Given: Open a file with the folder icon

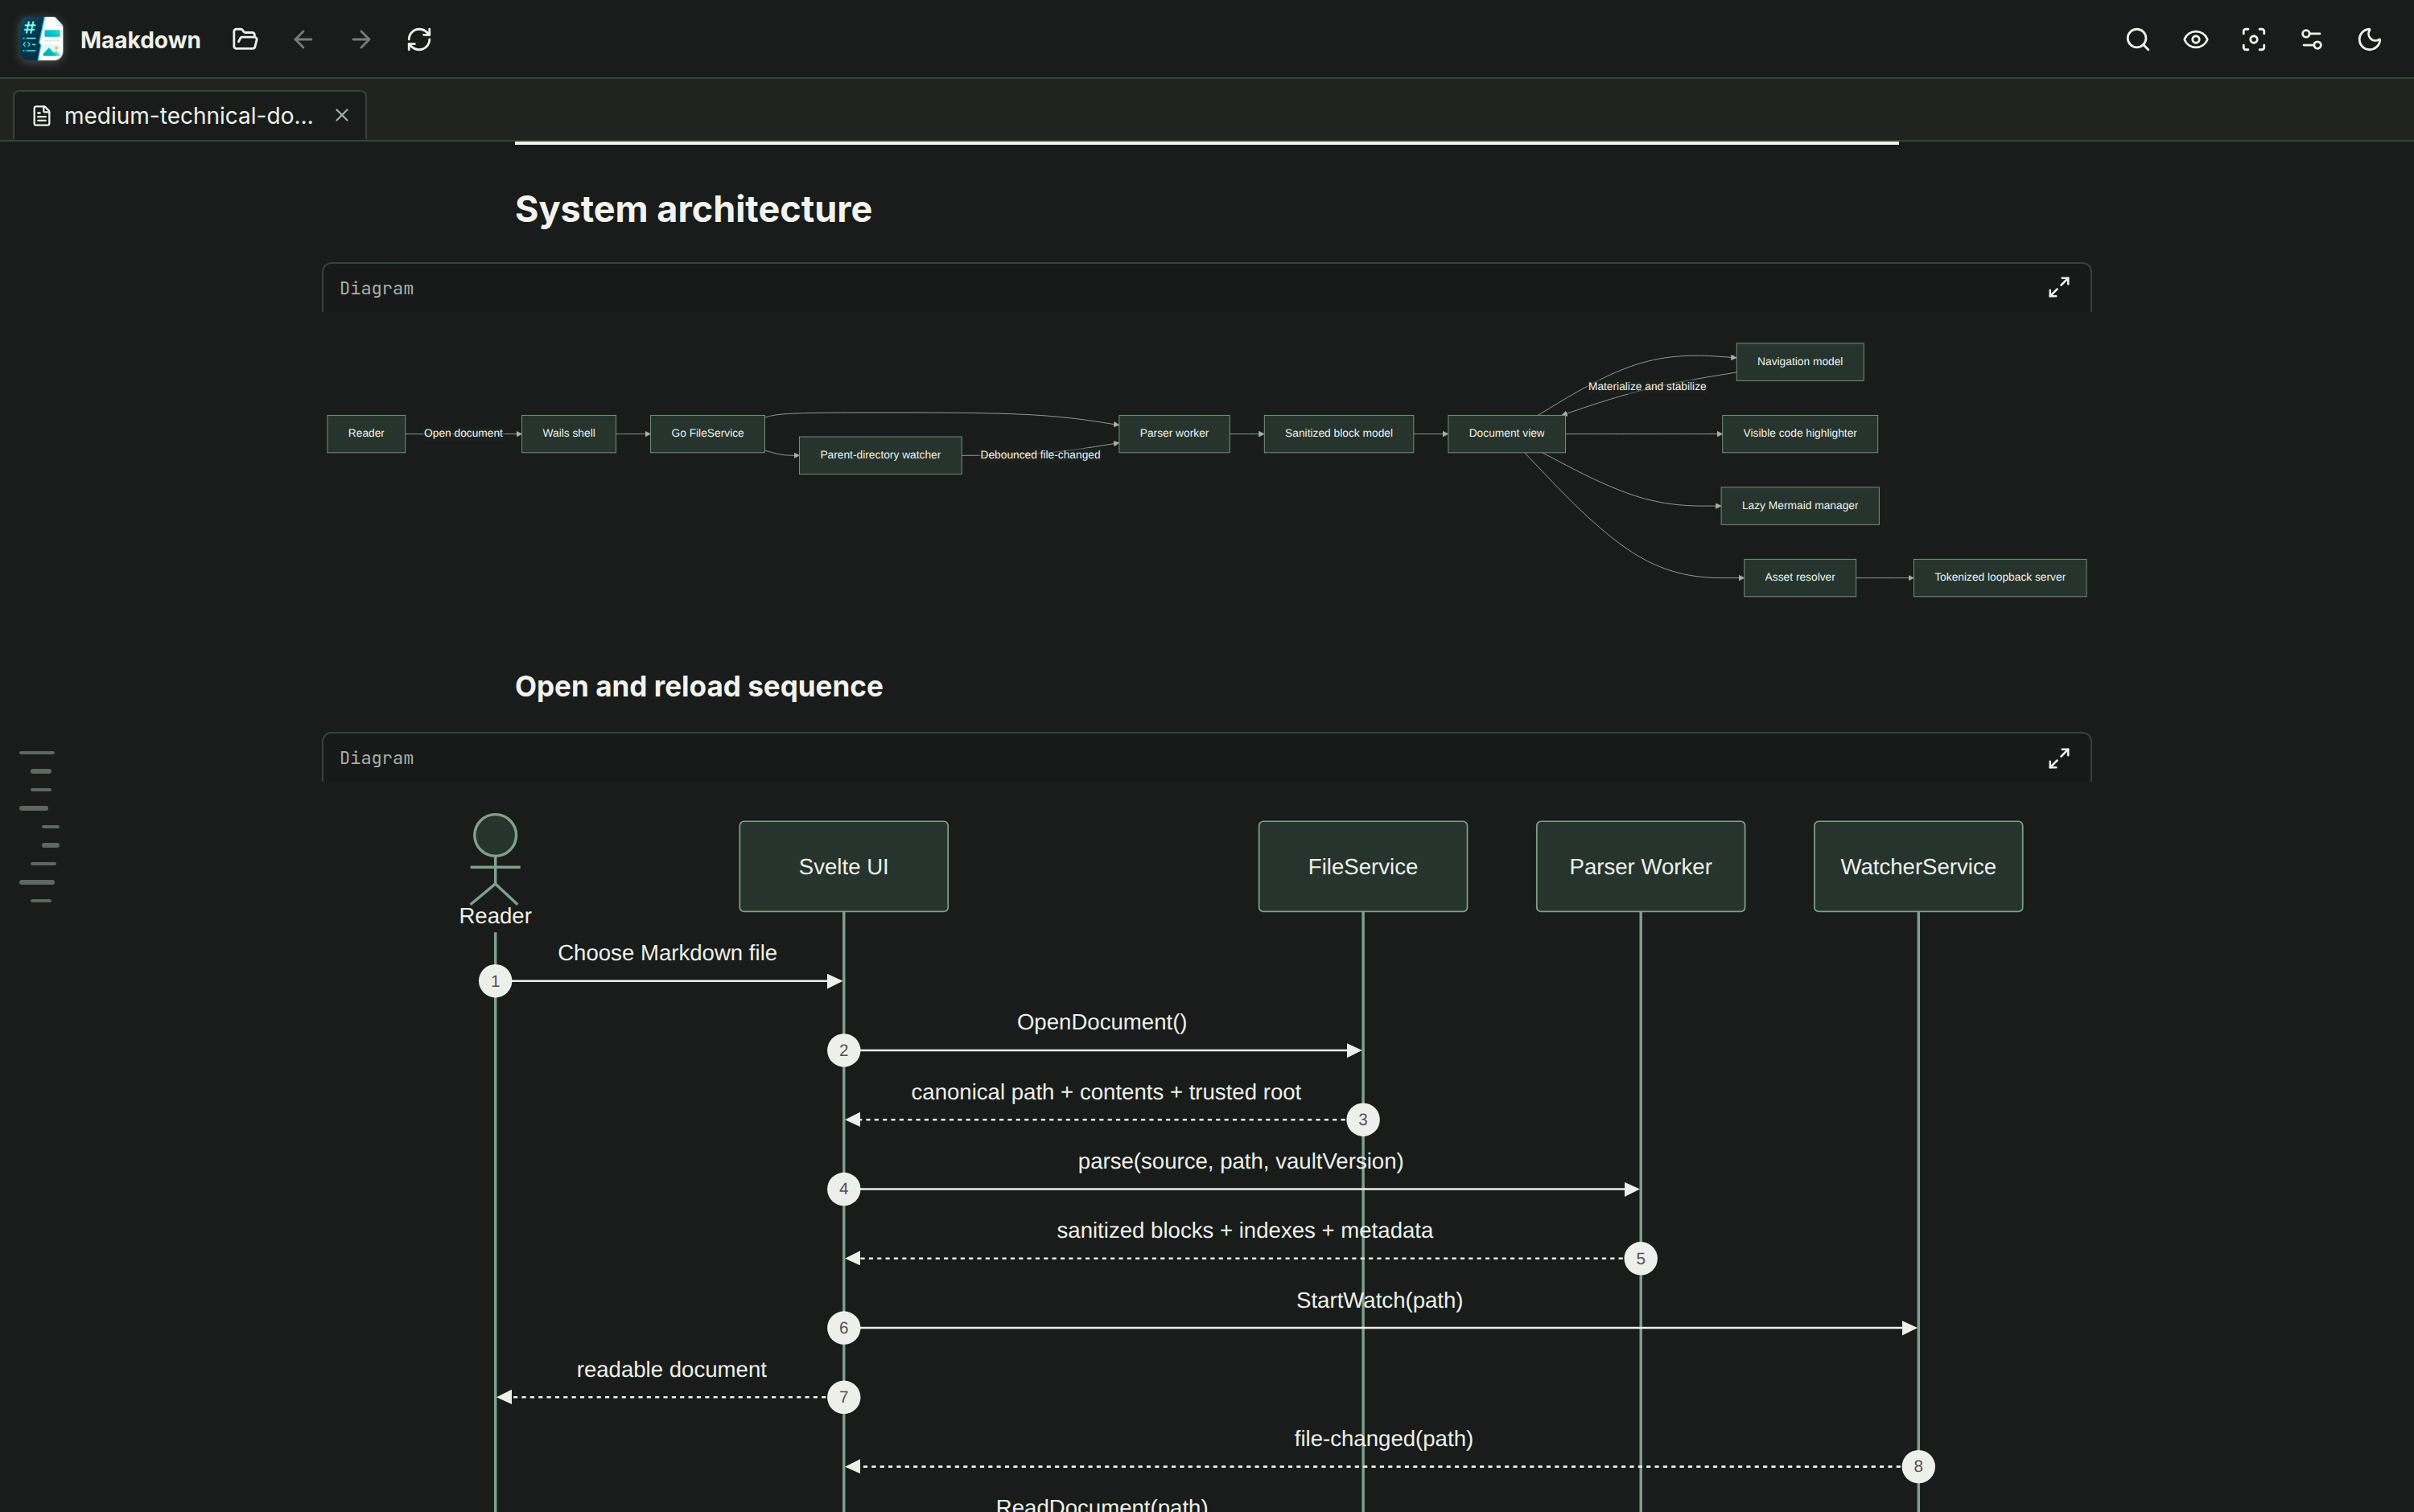Looking at the screenshot, I should [245, 39].
